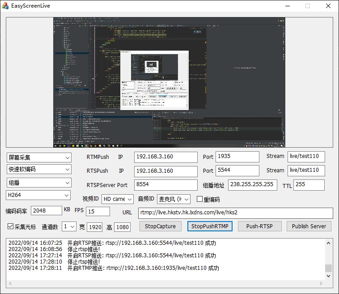339x294 pixels.
Task: Focus the TTL 255 field
Action: 309,185
